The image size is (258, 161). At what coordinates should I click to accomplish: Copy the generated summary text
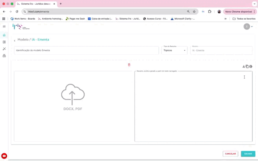click(247, 67)
